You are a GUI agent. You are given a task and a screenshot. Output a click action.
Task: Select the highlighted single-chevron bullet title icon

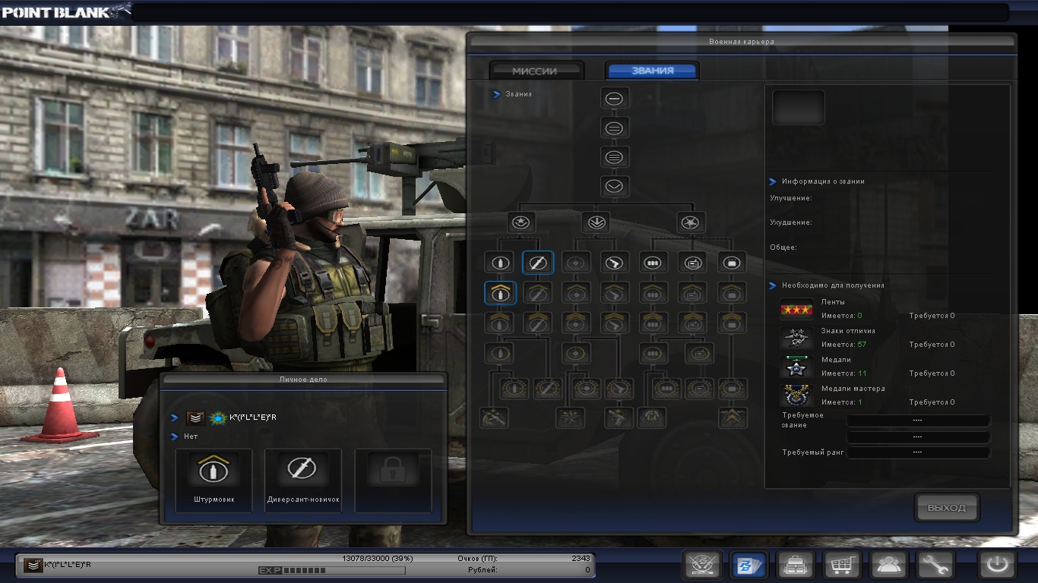pos(500,293)
